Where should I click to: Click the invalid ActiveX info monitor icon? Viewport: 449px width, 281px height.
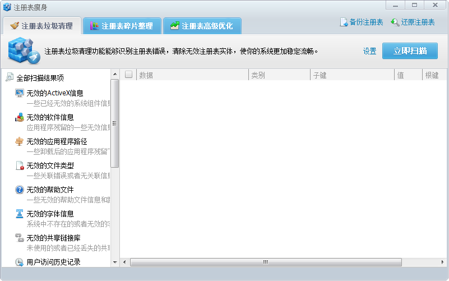click(x=20, y=93)
